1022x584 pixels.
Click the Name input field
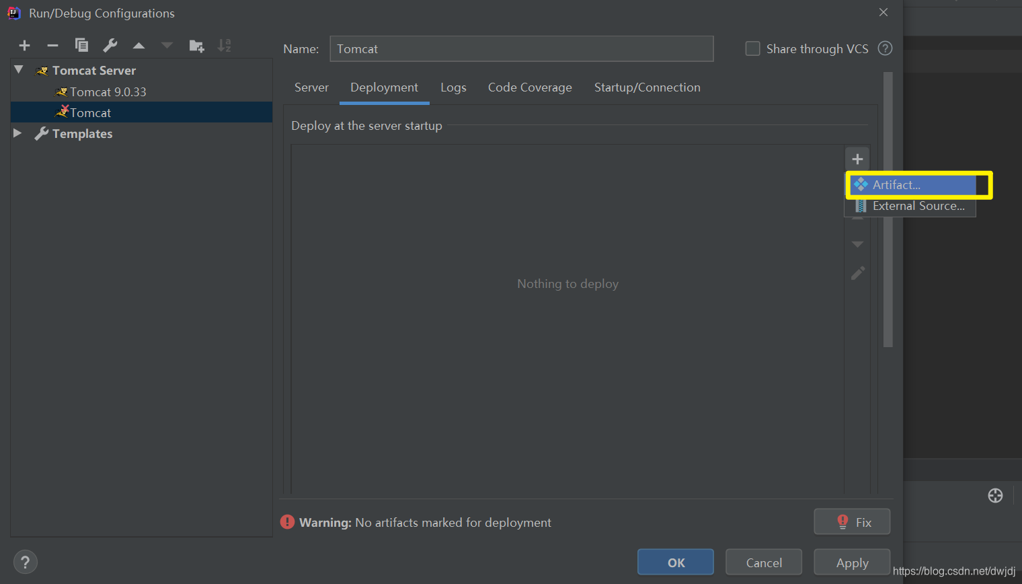point(522,48)
